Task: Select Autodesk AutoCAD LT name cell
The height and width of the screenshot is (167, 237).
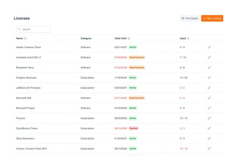Action: point(28,57)
